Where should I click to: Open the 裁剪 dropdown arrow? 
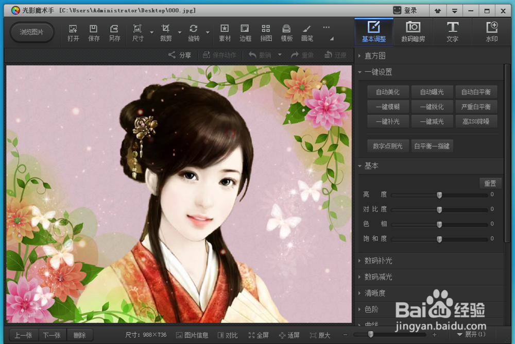180,32
